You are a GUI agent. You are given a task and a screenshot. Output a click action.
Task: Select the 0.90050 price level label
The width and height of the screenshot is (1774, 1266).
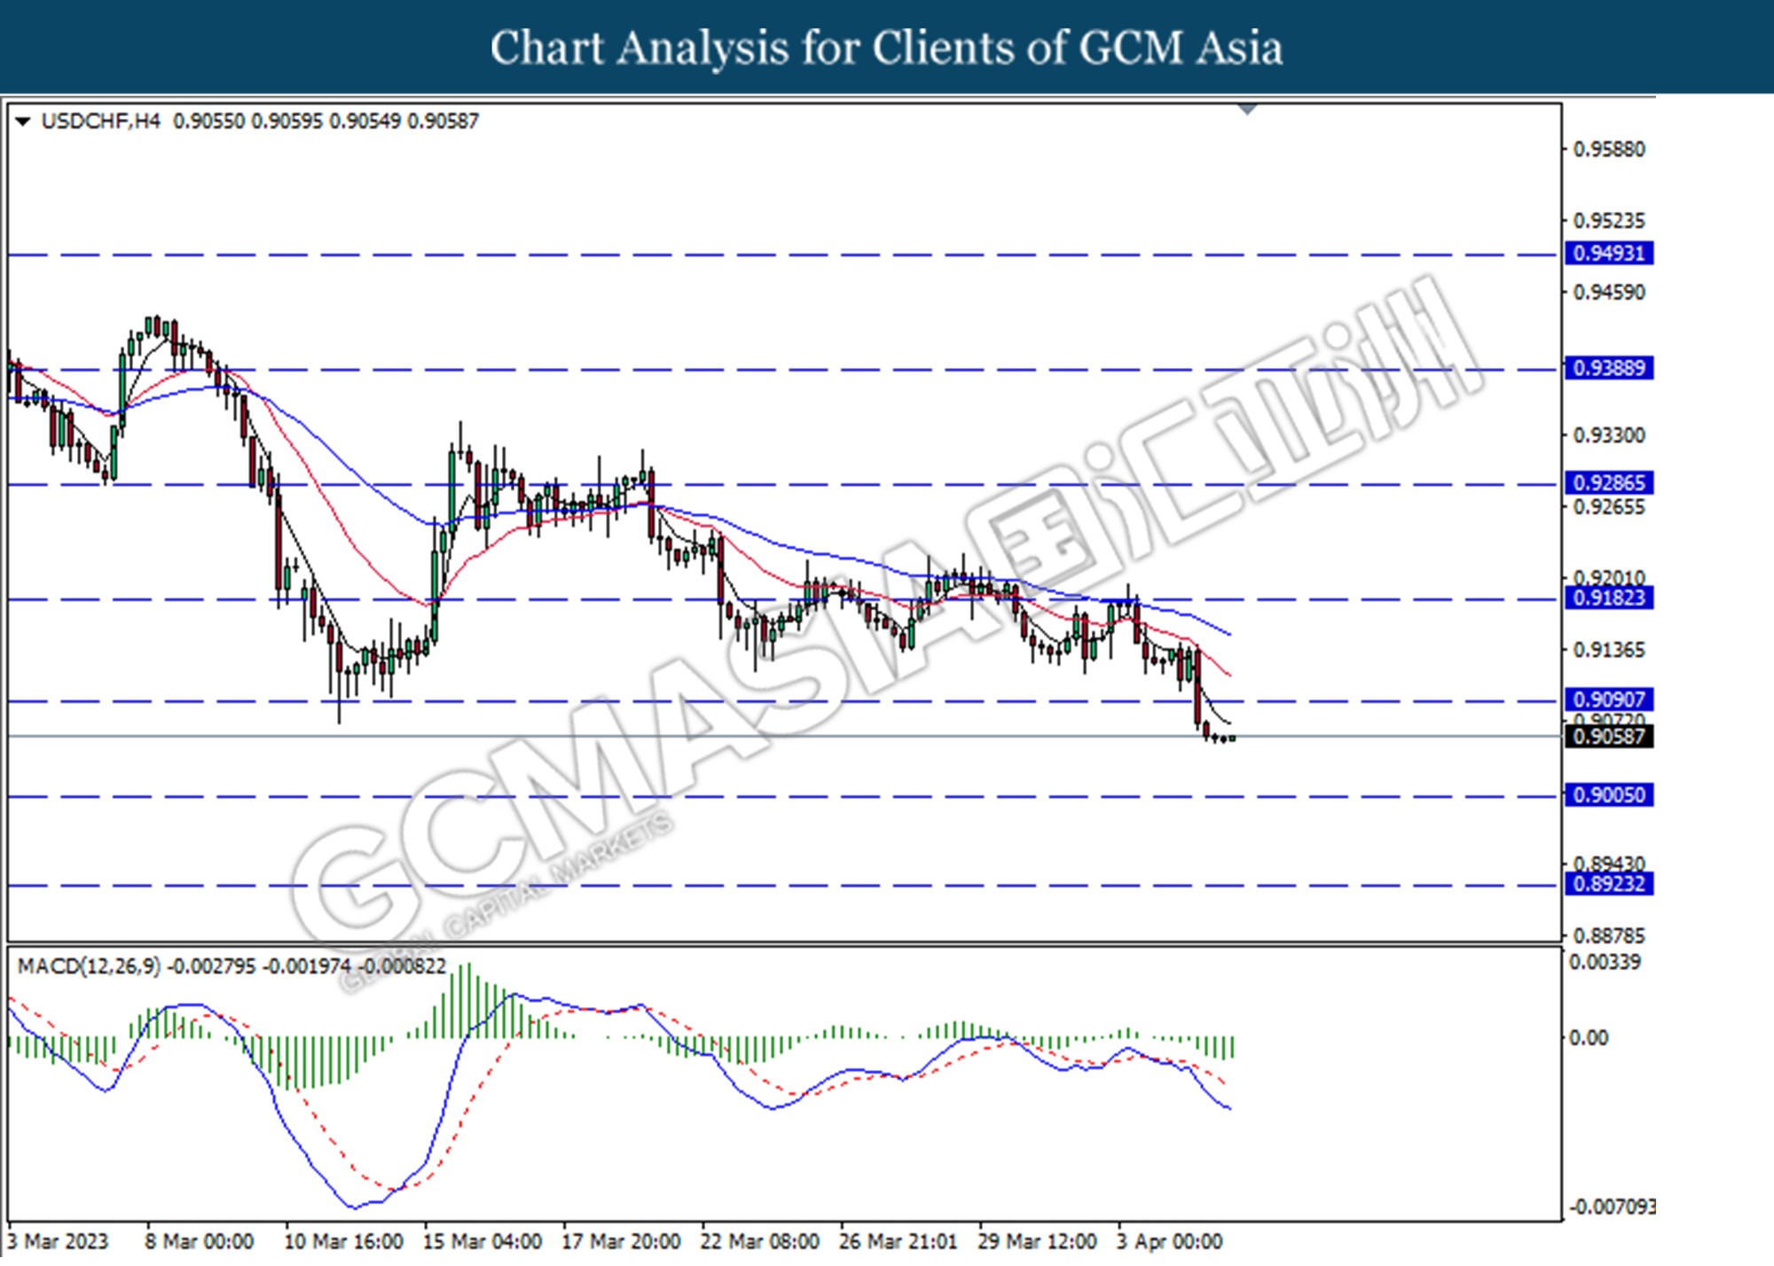(x=1609, y=795)
